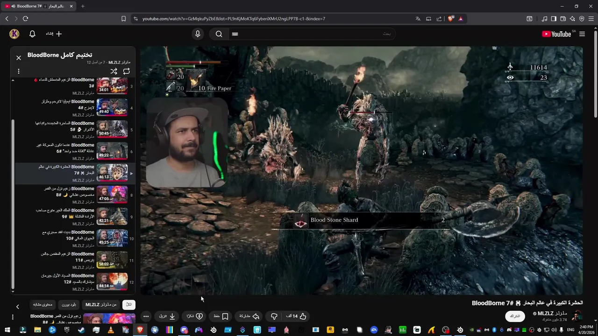Viewport: 598px width, 336px height.
Task: Select playlist title BloodBorne #6
Action: pos(65,148)
